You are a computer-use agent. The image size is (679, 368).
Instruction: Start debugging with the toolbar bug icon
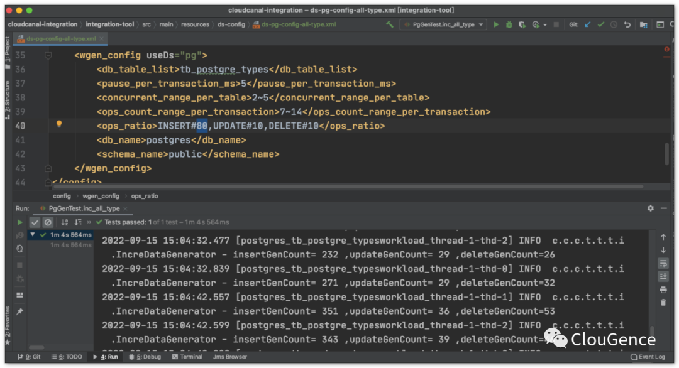pyautogui.click(x=509, y=24)
